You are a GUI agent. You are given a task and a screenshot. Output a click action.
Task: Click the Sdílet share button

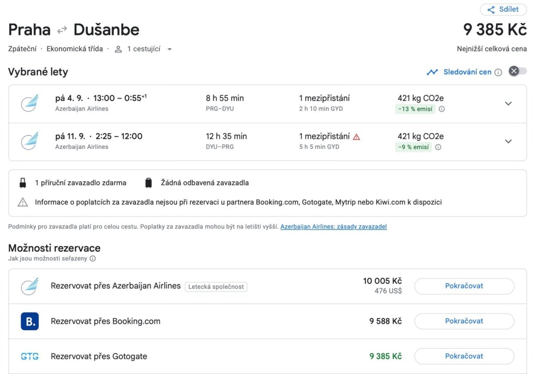click(x=503, y=10)
